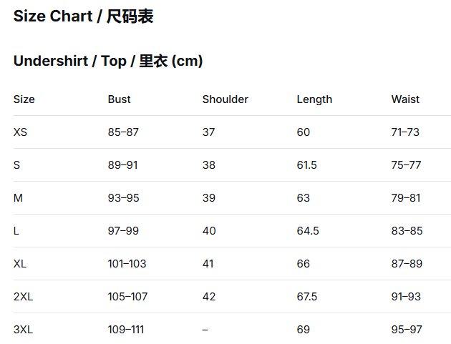Select the 3XL size row label
This screenshot has height=344, width=451.
tap(23, 330)
